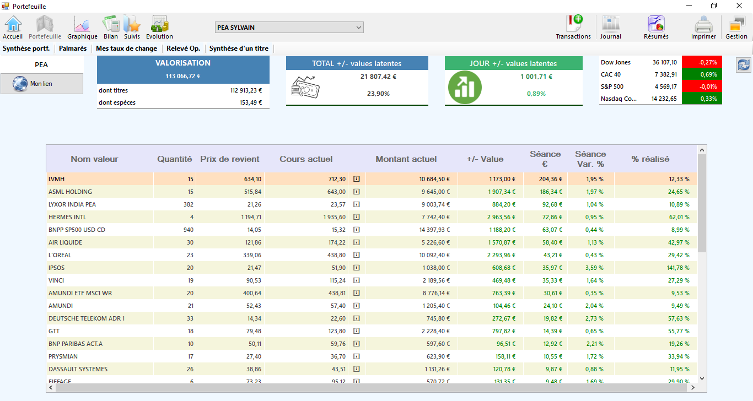Click the Dow Jones index row
Image resolution: width=753 pixels, height=401 pixels.
point(660,62)
